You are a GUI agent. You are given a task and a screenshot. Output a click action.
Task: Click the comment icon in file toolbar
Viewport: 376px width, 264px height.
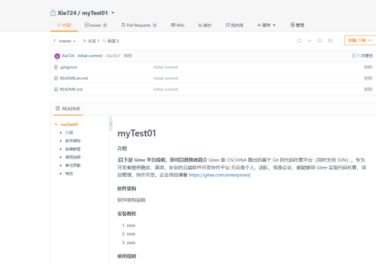[330, 41]
